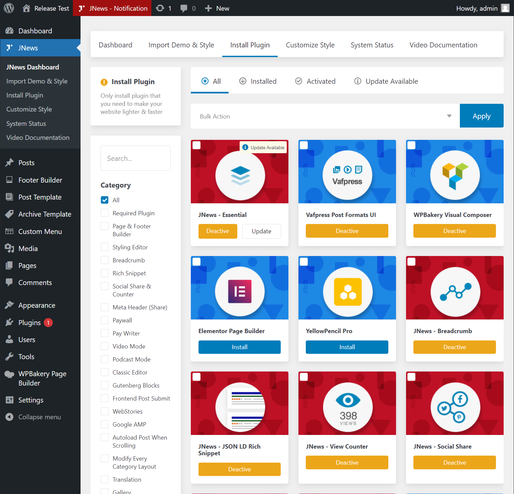
Task: Uncheck the All category checkbox
Action: click(x=105, y=200)
